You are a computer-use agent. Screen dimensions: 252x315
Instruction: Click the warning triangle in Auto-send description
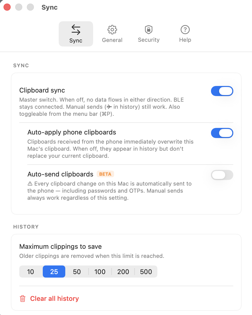31,184
